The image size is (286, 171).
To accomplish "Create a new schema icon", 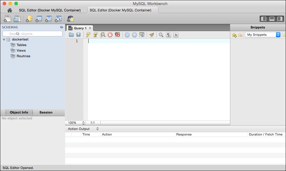I will pos(29,18).
